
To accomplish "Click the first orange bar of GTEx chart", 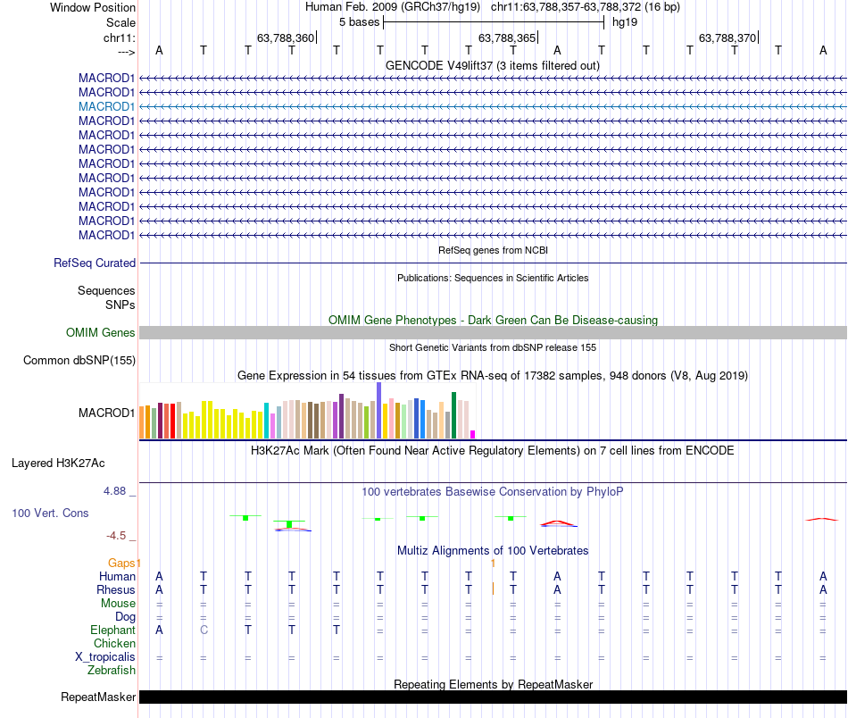I will [x=142, y=422].
